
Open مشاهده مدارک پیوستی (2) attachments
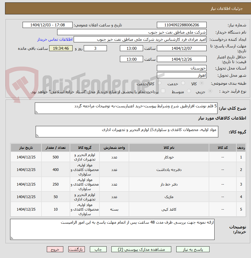(x=141, y=249)
